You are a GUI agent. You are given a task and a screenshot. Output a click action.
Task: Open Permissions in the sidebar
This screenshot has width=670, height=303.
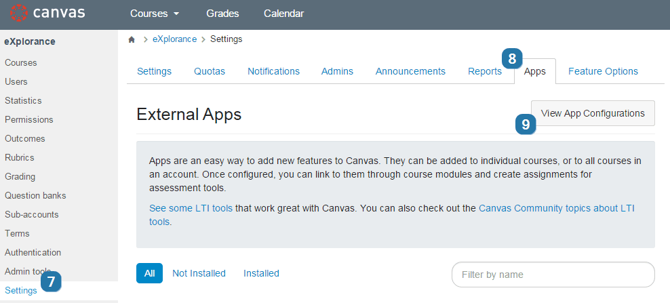[29, 119]
